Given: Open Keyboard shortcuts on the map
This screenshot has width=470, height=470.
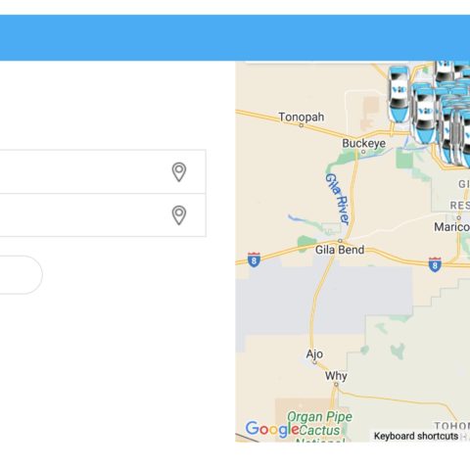Looking at the screenshot, I should (416, 436).
